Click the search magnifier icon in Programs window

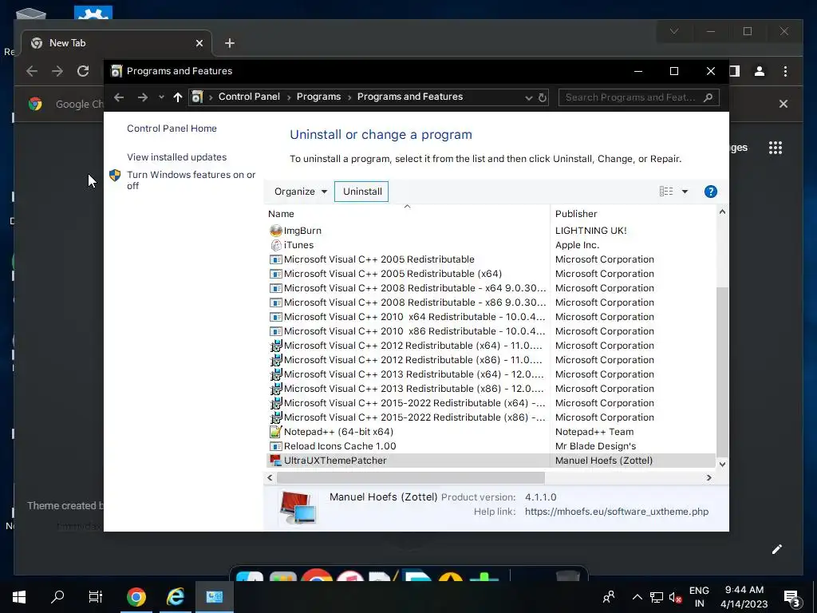point(708,97)
